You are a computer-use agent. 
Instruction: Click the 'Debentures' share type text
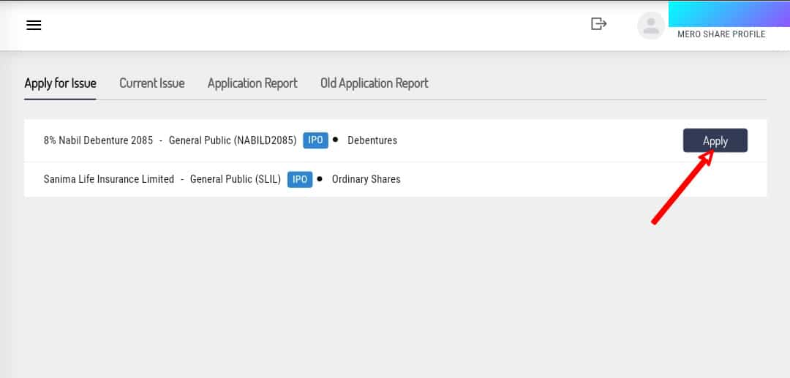coord(372,140)
